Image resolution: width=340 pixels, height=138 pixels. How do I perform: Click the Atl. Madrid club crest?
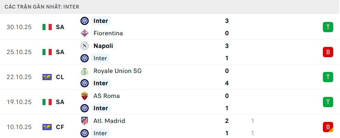(84, 121)
